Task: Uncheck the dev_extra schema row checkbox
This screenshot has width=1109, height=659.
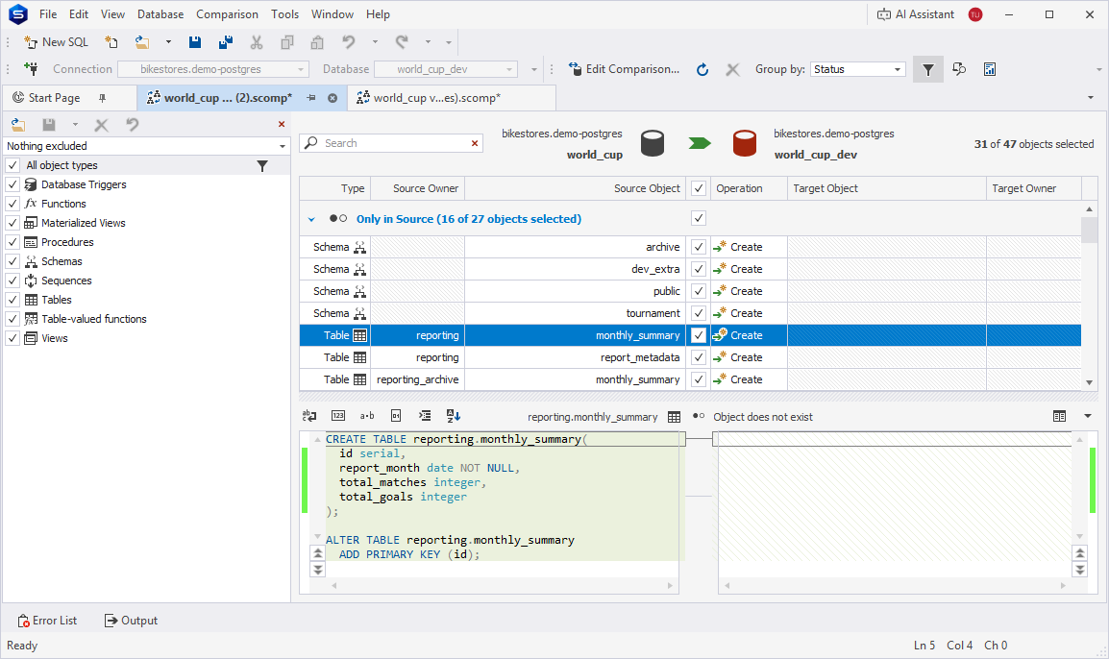Action: click(x=699, y=269)
